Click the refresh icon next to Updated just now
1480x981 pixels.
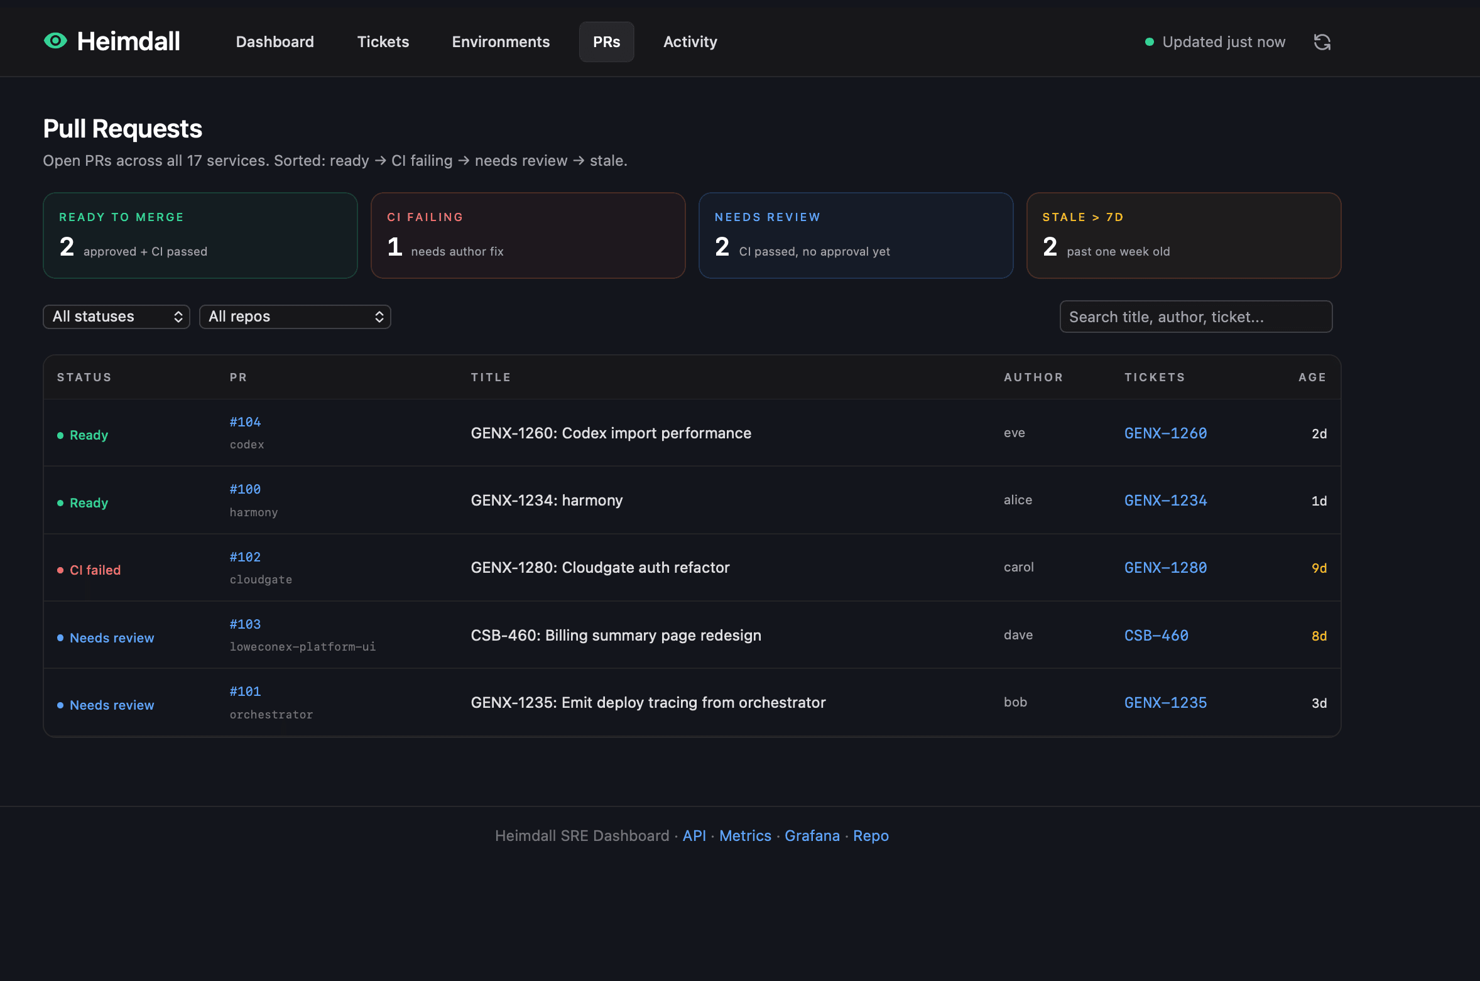click(x=1322, y=42)
